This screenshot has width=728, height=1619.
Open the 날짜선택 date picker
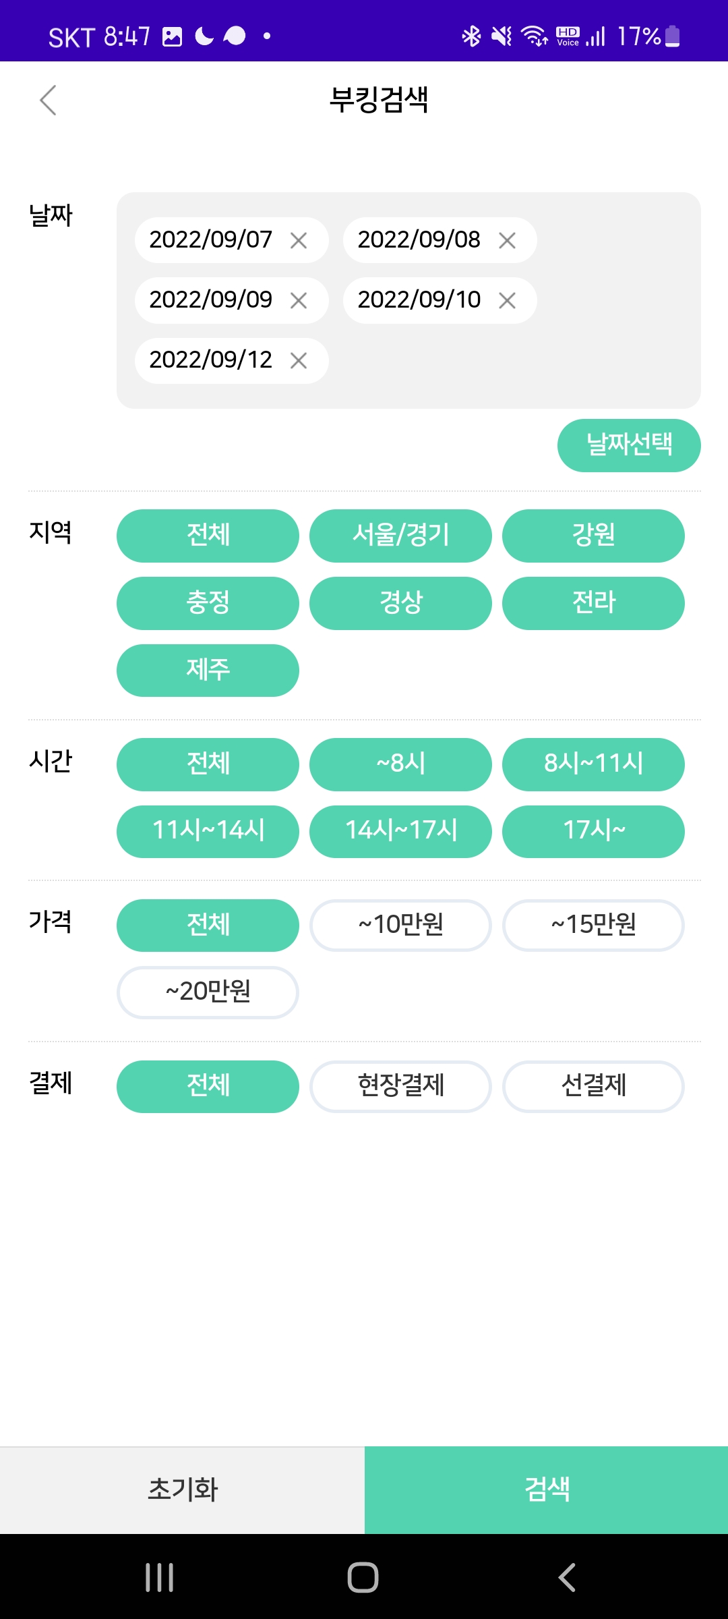tap(629, 445)
